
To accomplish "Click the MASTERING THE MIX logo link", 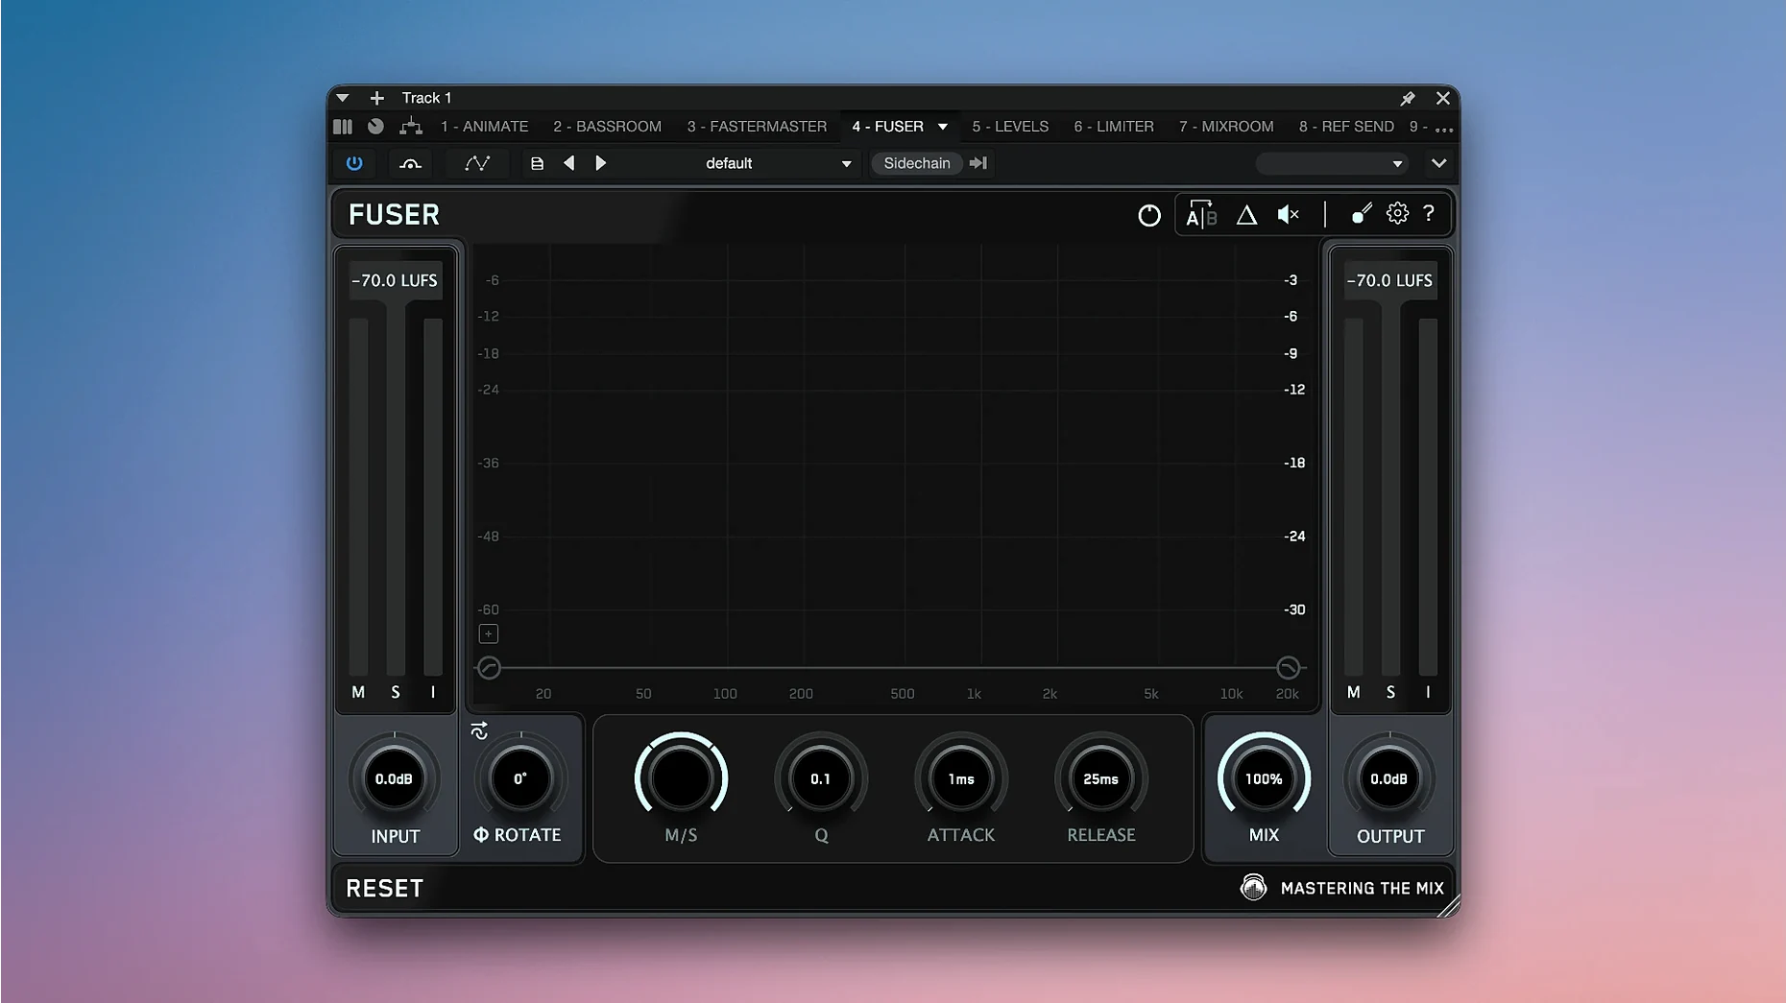I will click(x=1342, y=888).
